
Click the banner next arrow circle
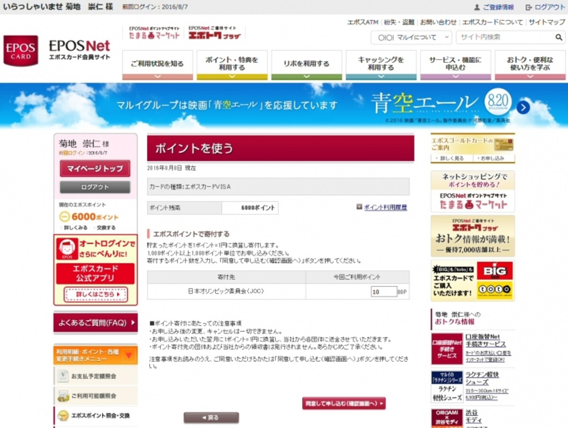pyautogui.click(x=523, y=108)
